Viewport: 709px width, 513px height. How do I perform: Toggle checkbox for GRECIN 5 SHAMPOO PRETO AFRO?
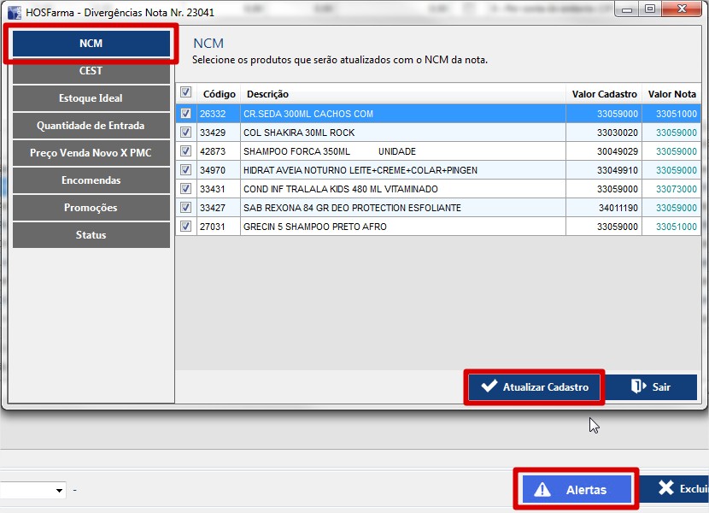coord(186,227)
